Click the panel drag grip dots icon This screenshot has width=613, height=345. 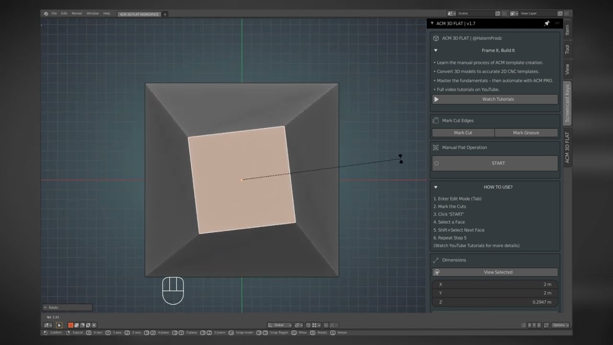(557, 23)
